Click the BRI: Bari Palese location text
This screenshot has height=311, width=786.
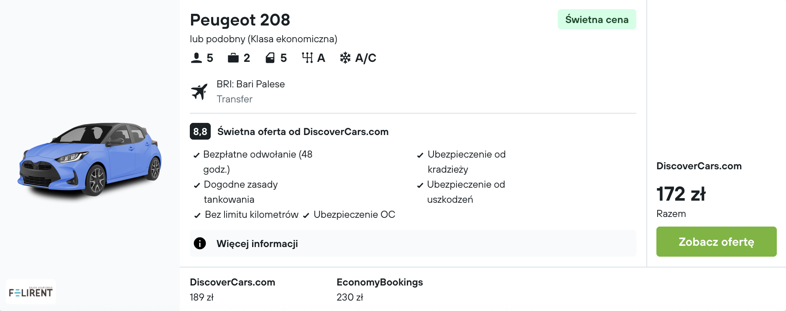(x=250, y=84)
